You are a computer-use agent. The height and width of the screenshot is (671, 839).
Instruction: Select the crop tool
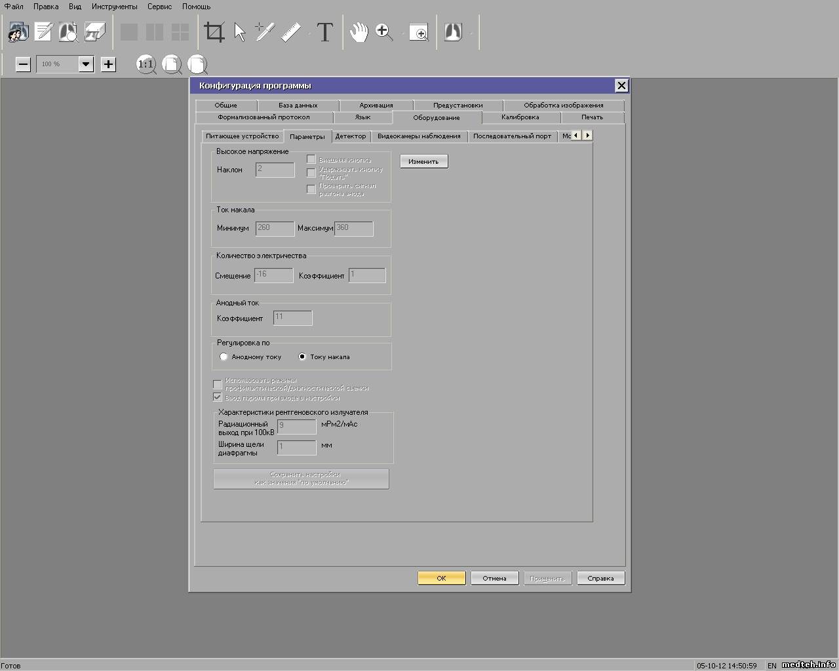click(x=214, y=32)
